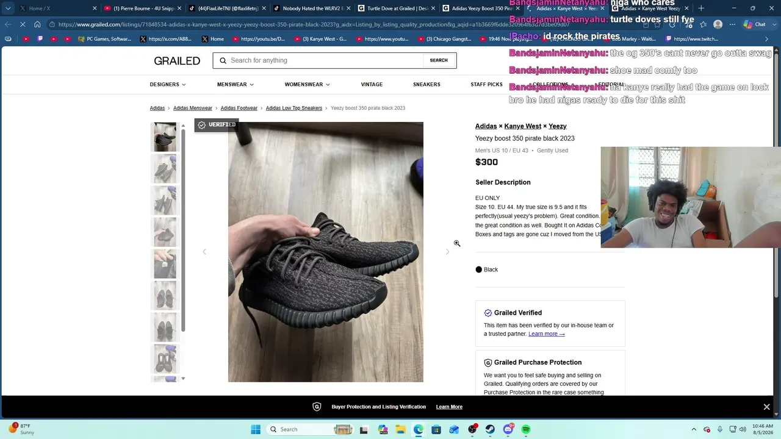Open the Yeezy designer link
The width and height of the screenshot is (781, 439).
pos(558,126)
